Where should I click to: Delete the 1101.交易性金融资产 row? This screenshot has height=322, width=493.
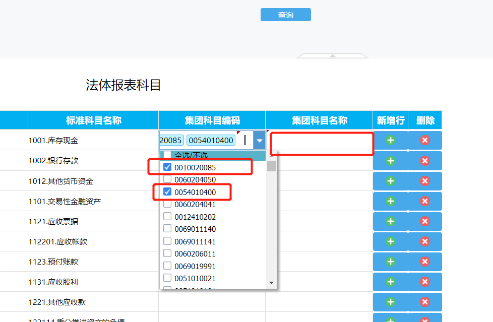coord(425,201)
